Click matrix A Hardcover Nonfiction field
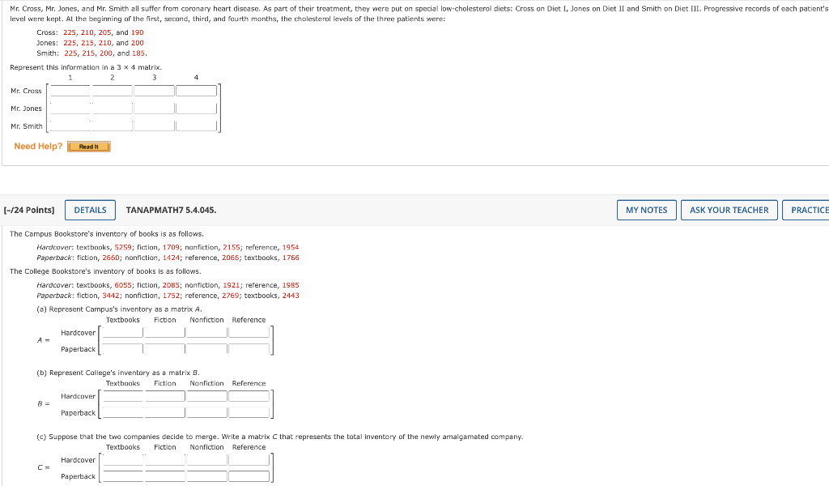Image resolution: width=829 pixels, height=486 pixels. click(206, 333)
